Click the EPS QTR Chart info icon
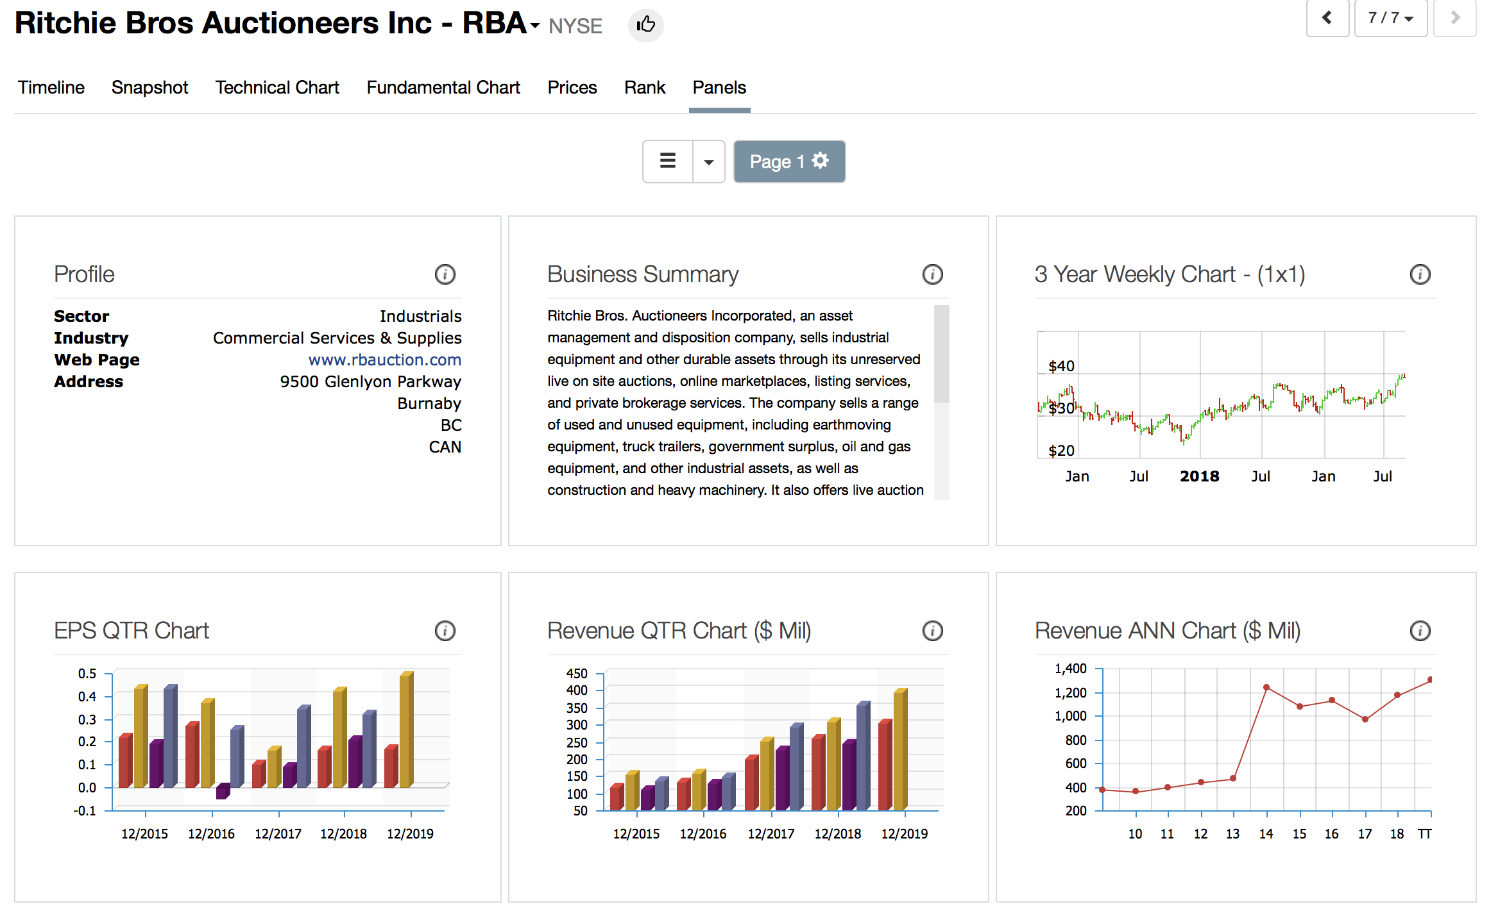This screenshot has height=918, width=1491. (x=445, y=631)
